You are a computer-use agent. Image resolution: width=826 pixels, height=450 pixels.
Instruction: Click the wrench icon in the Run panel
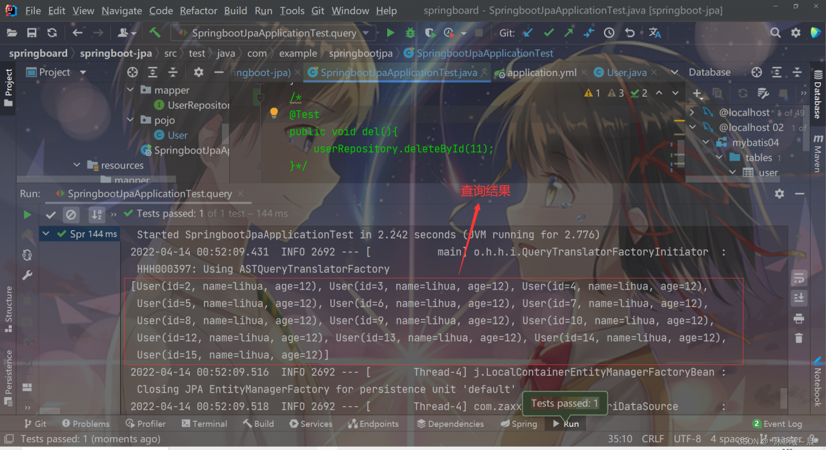tap(27, 275)
